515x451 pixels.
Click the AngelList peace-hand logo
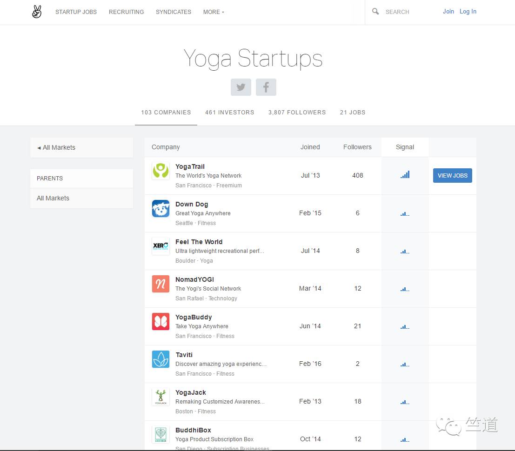pos(37,12)
